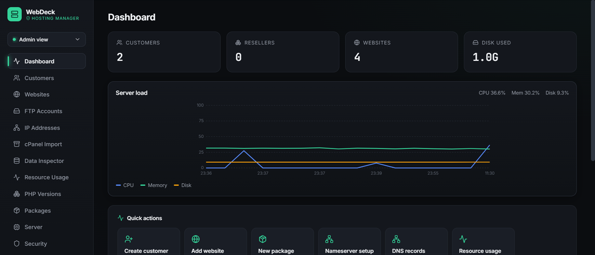The width and height of the screenshot is (595, 255).
Task: Click the 11:30 time label on chart
Action: pyautogui.click(x=489, y=173)
